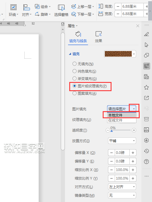The width and height of the screenshot is (152, 202).
Task: Decrease 偏移量 X value
Action: pos(112,153)
